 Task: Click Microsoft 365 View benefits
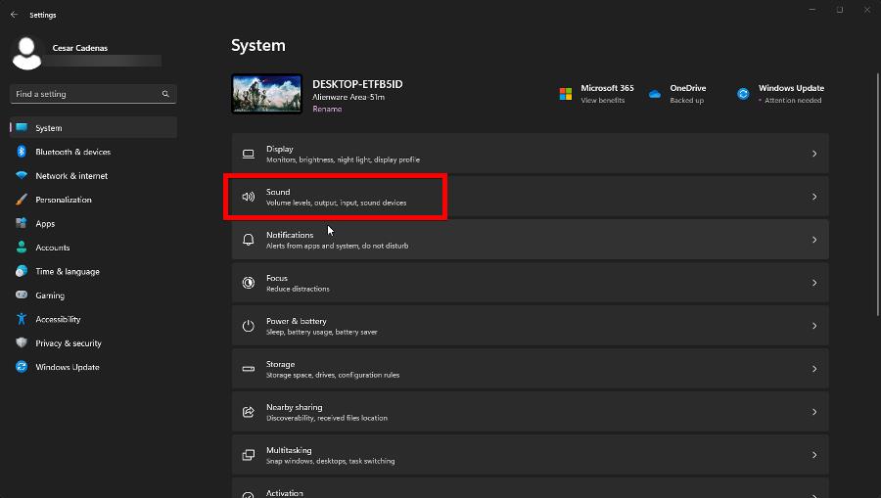(x=602, y=101)
